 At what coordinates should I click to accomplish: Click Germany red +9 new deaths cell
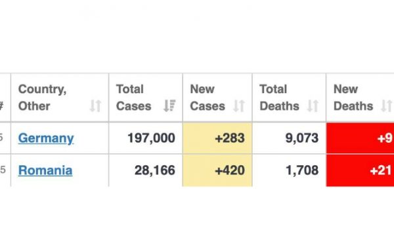pos(360,138)
